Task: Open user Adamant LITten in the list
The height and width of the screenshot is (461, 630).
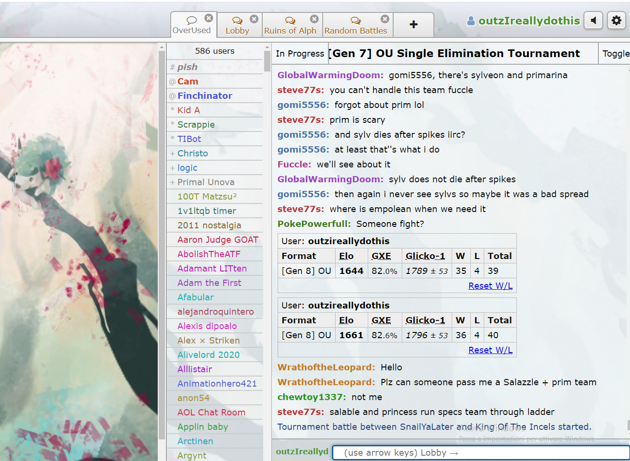Action: pyautogui.click(x=215, y=268)
